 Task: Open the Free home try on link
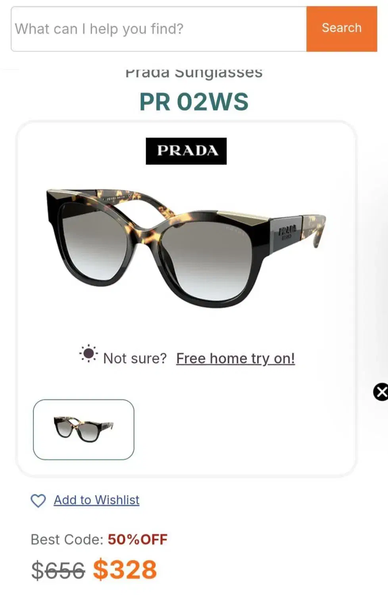coord(236,358)
